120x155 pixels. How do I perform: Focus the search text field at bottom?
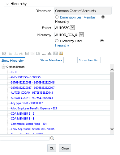point(25,138)
